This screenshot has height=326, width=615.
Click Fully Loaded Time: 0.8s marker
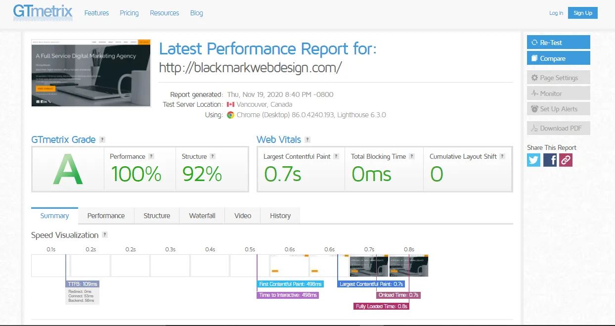coord(382,306)
